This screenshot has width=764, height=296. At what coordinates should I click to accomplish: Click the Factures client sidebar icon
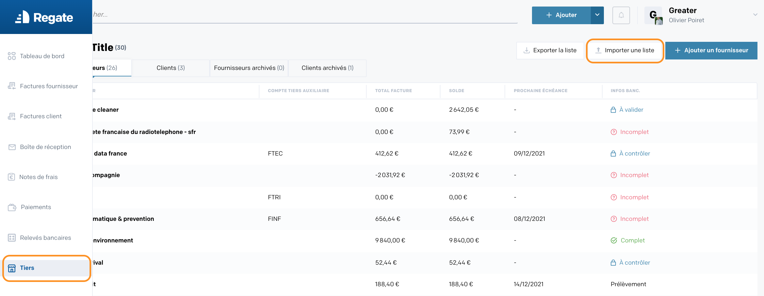point(12,116)
